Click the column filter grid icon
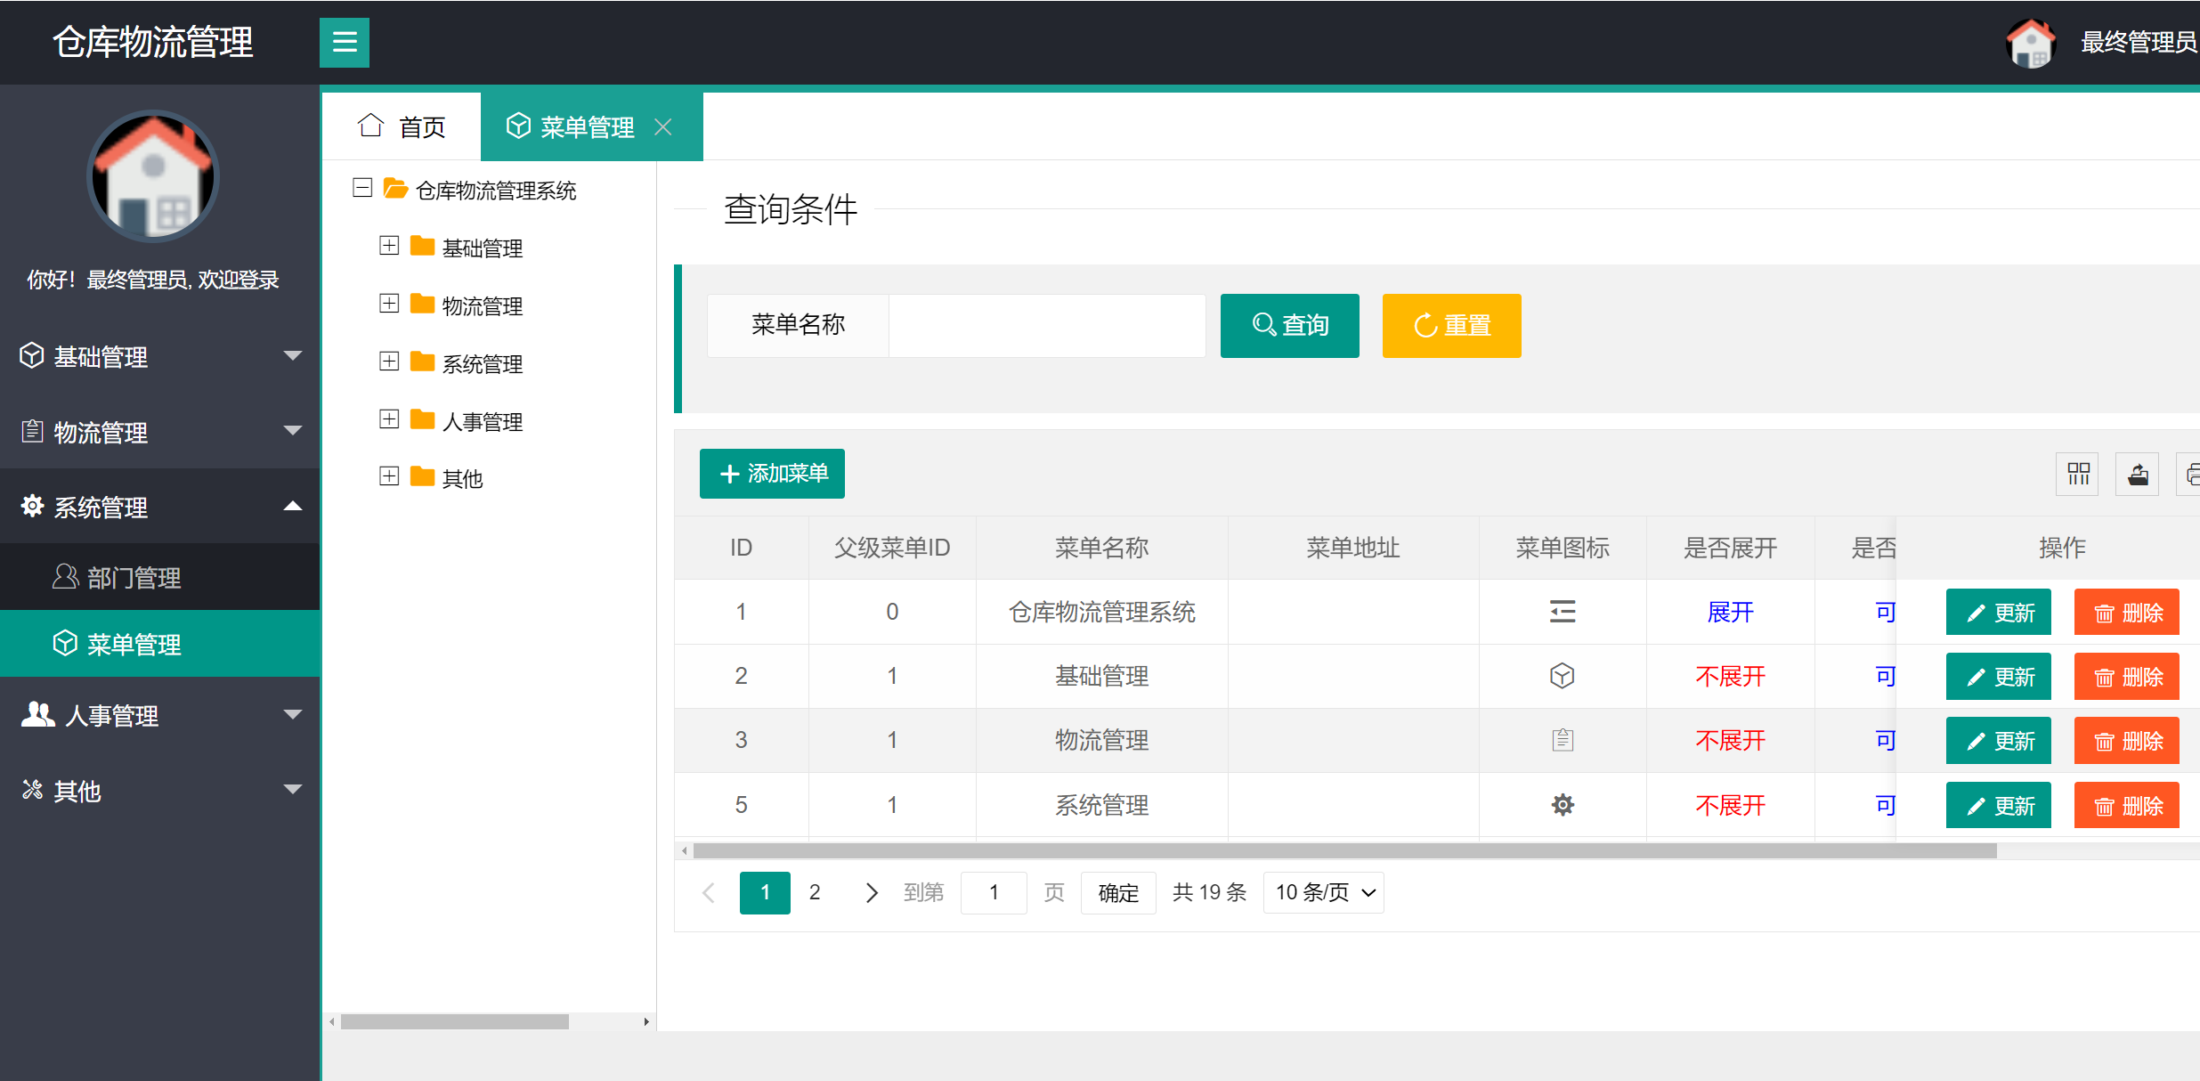Image resolution: width=2200 pixels, height=1081 pixels. (x=2078, y=473)
